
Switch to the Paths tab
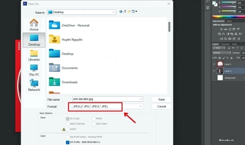234,44
